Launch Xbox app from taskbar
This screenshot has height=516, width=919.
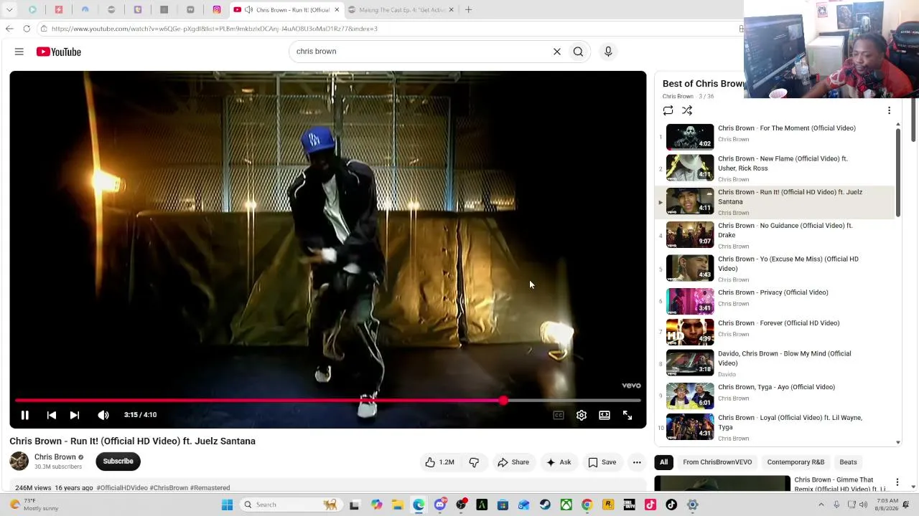(x=566, y=505)
